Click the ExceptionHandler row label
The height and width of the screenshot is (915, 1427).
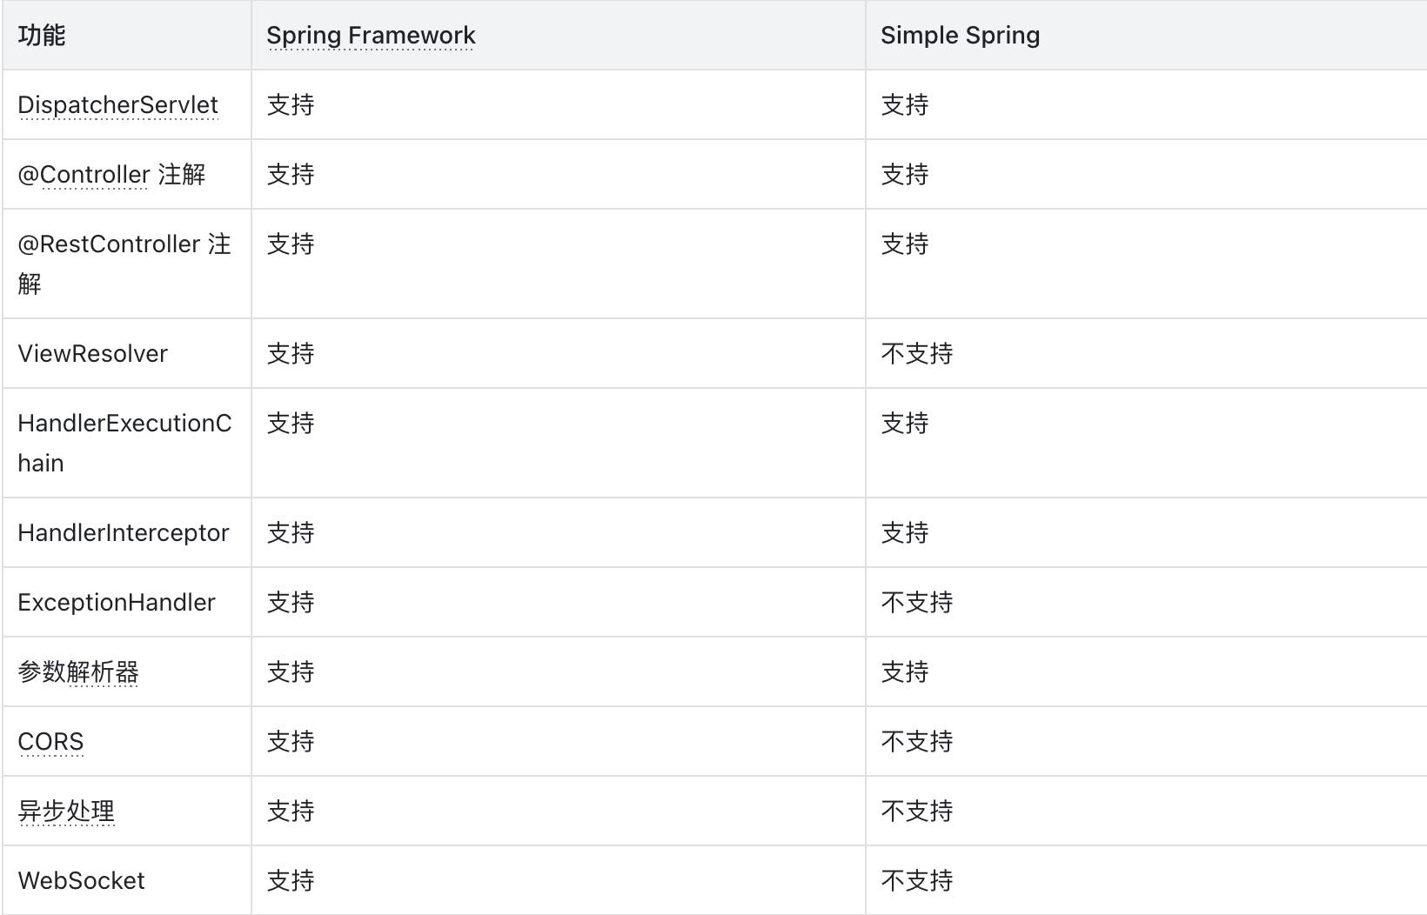tap(116, 603)
